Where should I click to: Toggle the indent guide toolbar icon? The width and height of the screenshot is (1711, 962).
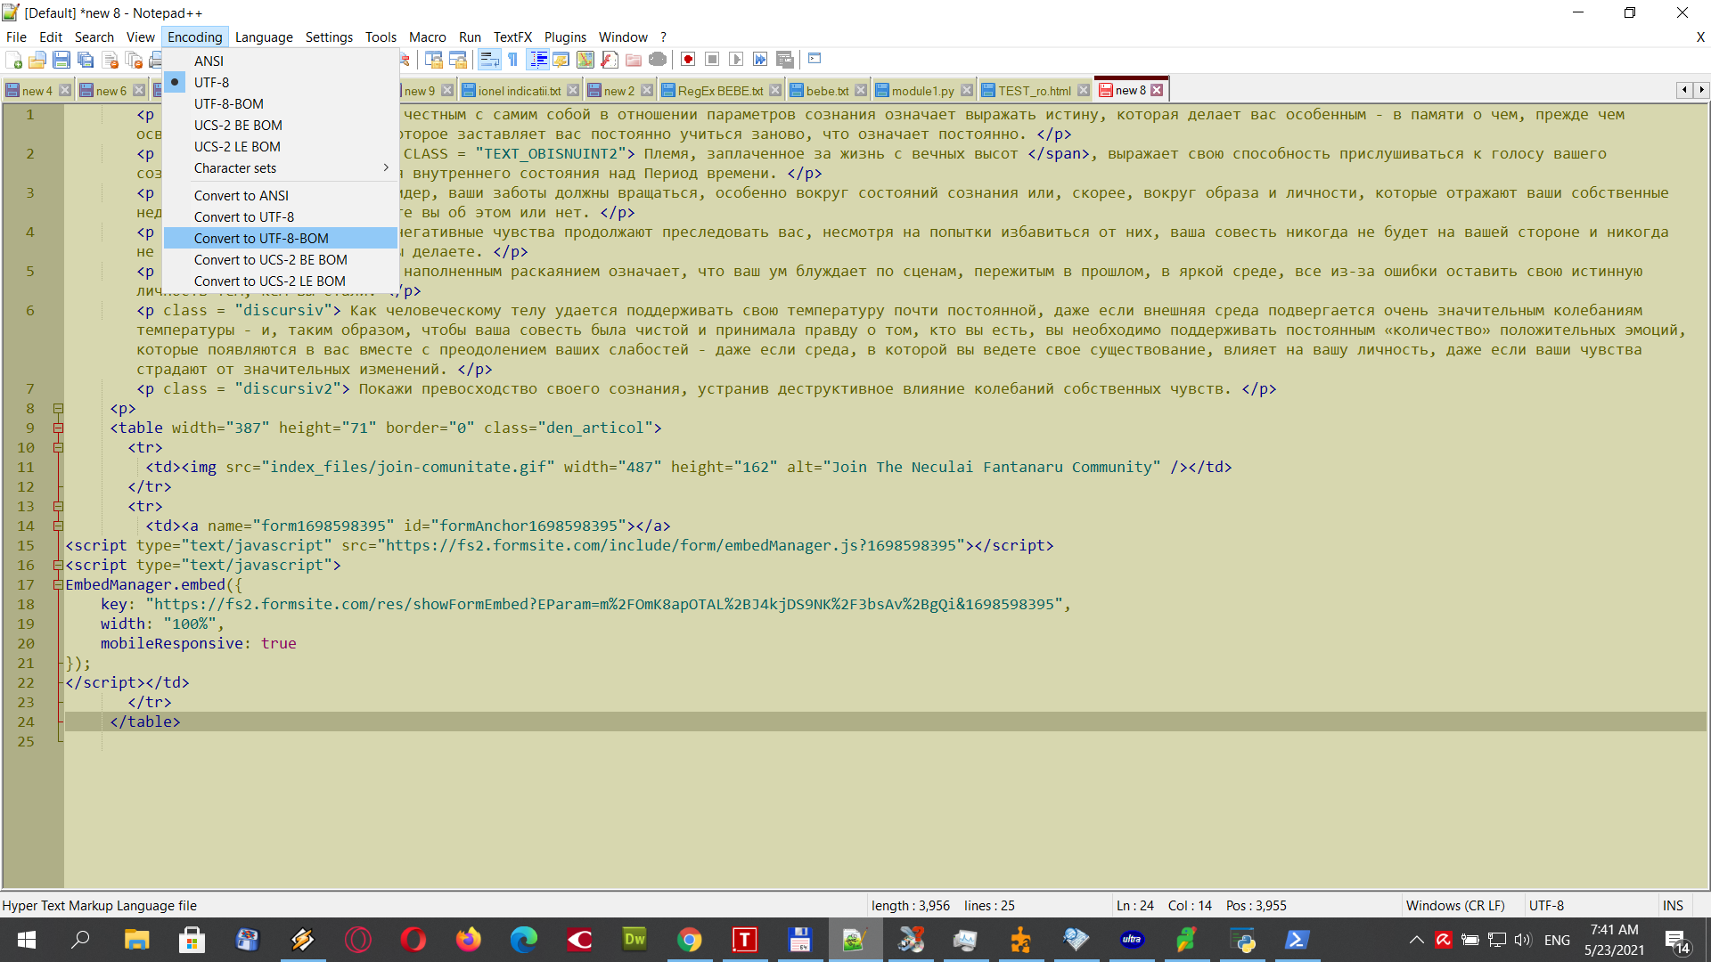538,60
